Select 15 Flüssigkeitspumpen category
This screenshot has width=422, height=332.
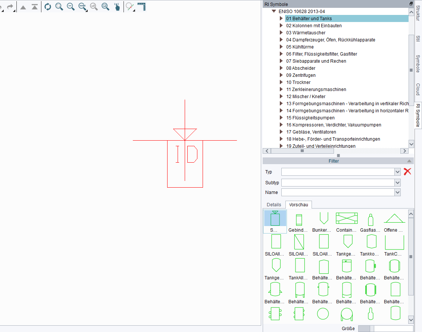[x=310, y=118]
